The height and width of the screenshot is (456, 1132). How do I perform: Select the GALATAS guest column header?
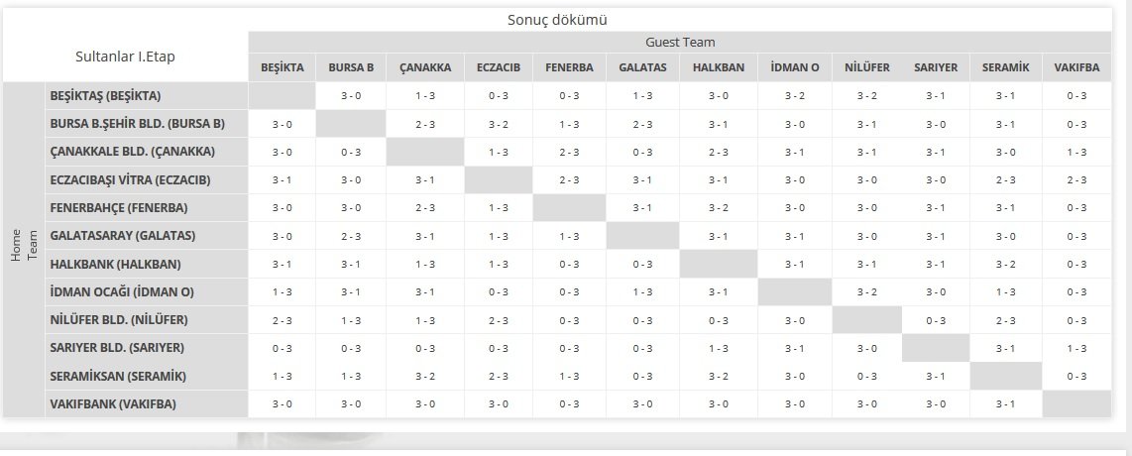tap(642, 68)
